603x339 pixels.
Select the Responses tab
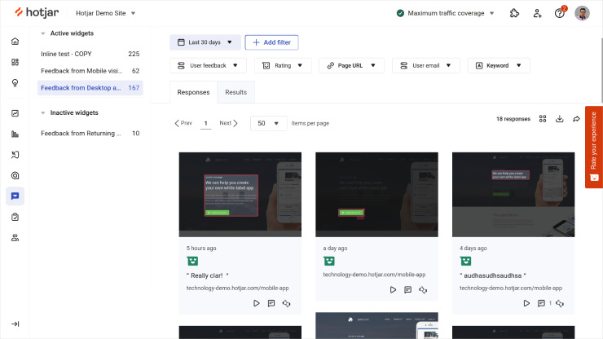pos(193,92)
